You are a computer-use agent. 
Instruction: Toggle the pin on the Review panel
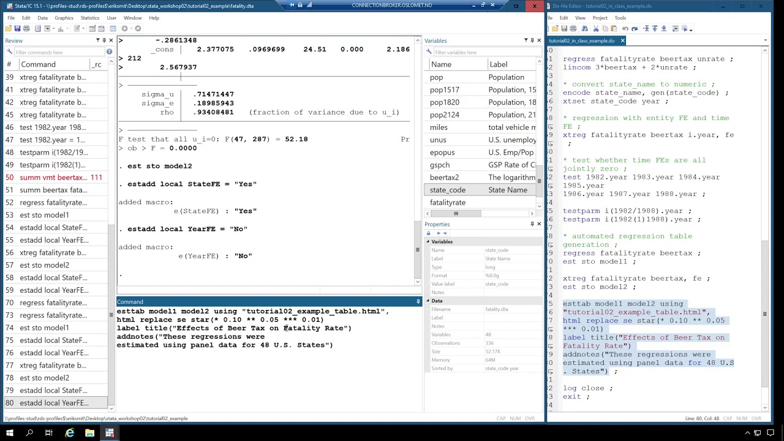104,40
